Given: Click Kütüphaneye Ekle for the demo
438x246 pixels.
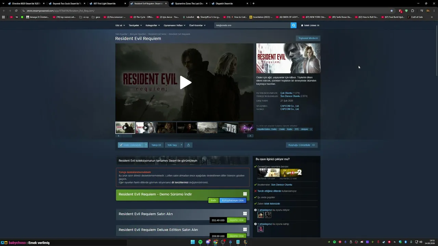Looking at the screenshot, I should pos(233,200).
